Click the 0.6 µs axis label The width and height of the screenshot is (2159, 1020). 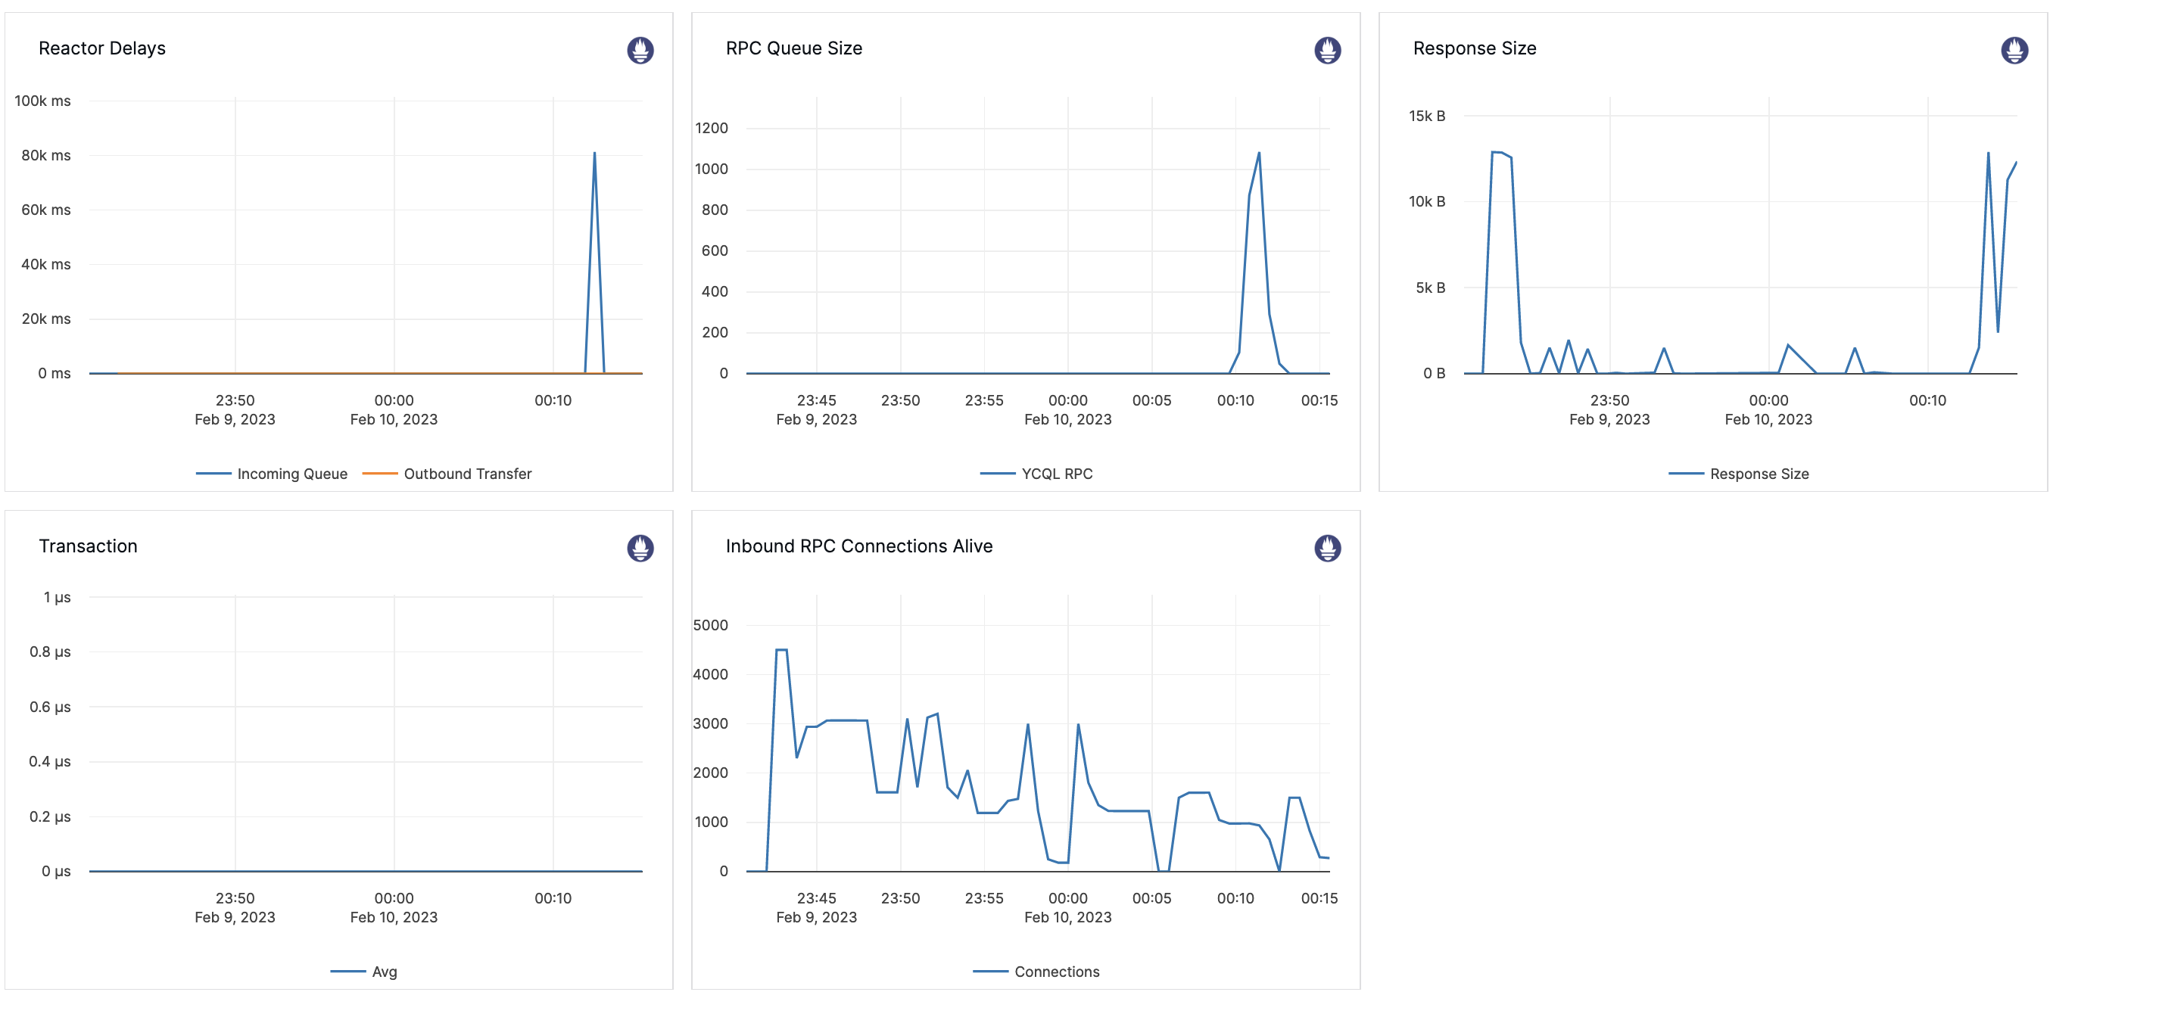point(50,707)
